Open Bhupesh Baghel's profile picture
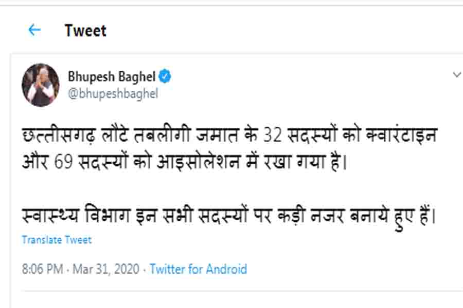The height and width of the screenshot is (308, 463). [x=40, y=85]
